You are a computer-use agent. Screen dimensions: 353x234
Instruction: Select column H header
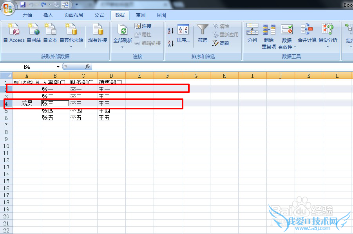coord(224,76)
